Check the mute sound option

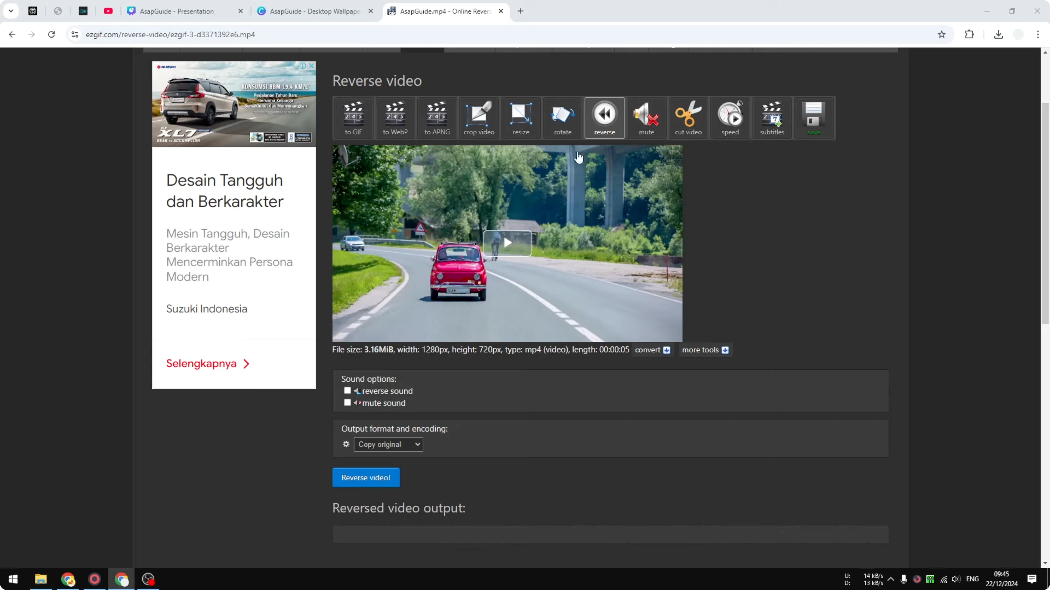tap(347, 402)
